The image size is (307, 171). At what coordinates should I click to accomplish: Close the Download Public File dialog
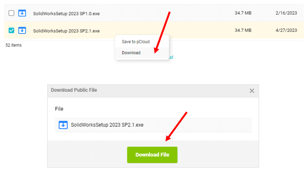(x=252, y=91)
